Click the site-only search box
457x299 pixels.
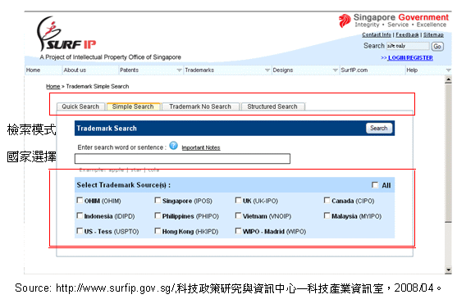point(408,46)
